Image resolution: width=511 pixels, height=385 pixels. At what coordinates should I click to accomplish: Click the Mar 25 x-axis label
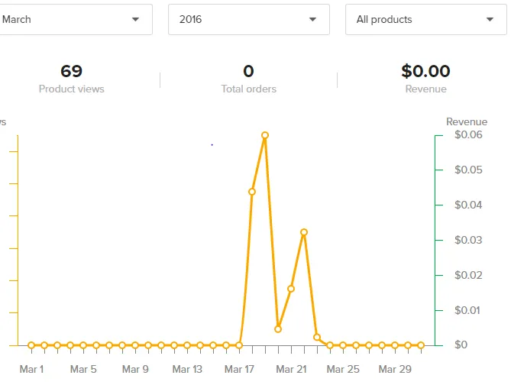click(342, 370)
